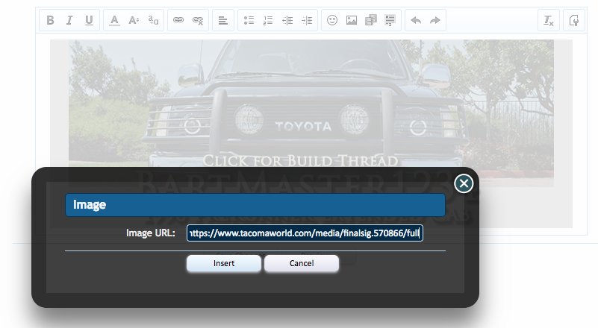This screenshot has height=328, width=598.
Task: Toggle underline formatting
Action: 89,20
